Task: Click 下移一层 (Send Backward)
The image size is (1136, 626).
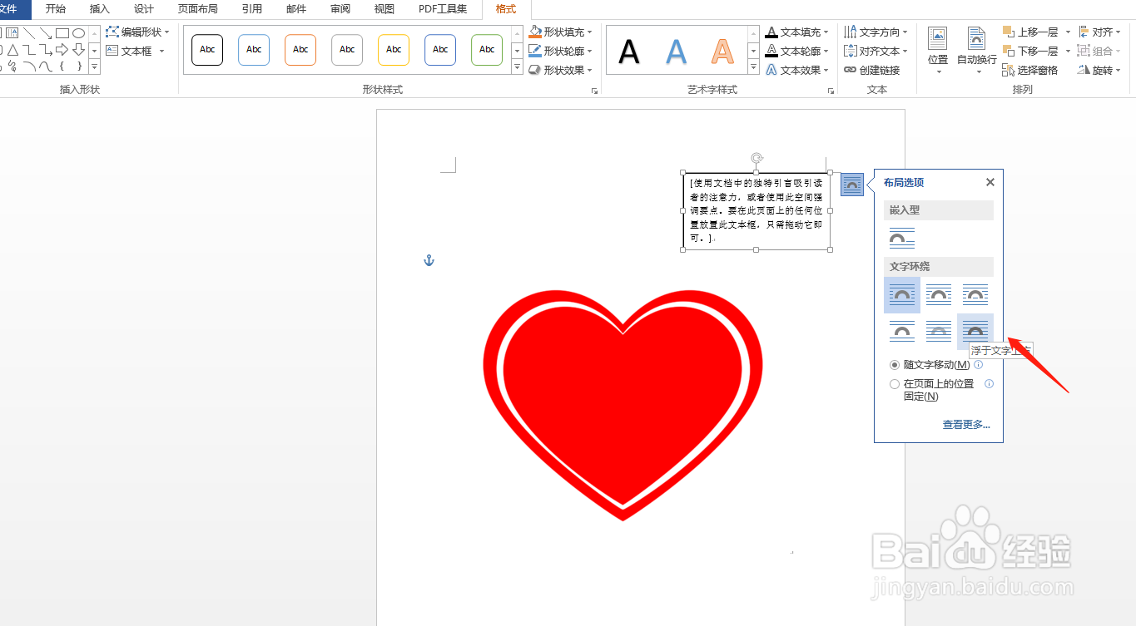Action: [x=1030, y=51]
